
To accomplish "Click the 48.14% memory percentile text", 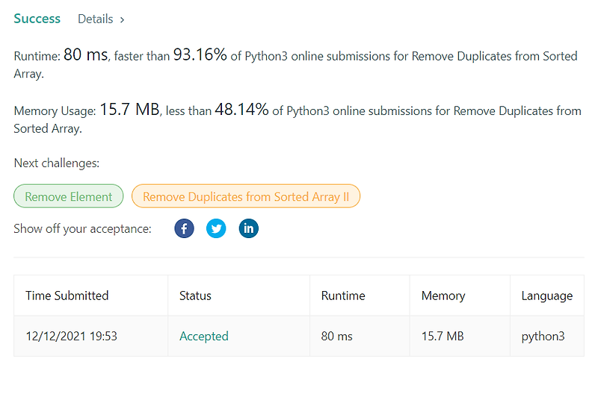I will pyautogui.click(x=241, y=110).
